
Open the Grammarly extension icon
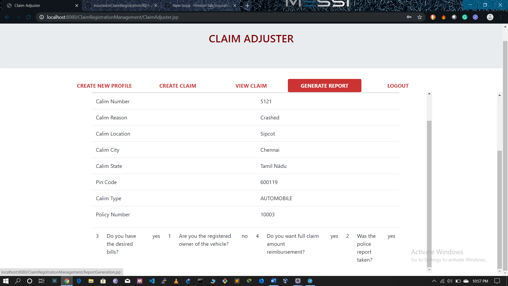coord(465,17)
